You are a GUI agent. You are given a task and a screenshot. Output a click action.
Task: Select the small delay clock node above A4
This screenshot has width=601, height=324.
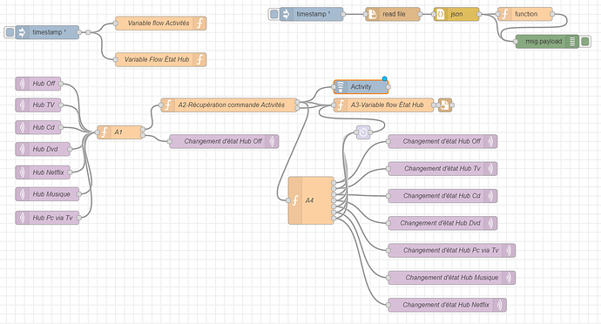(363, 132)
